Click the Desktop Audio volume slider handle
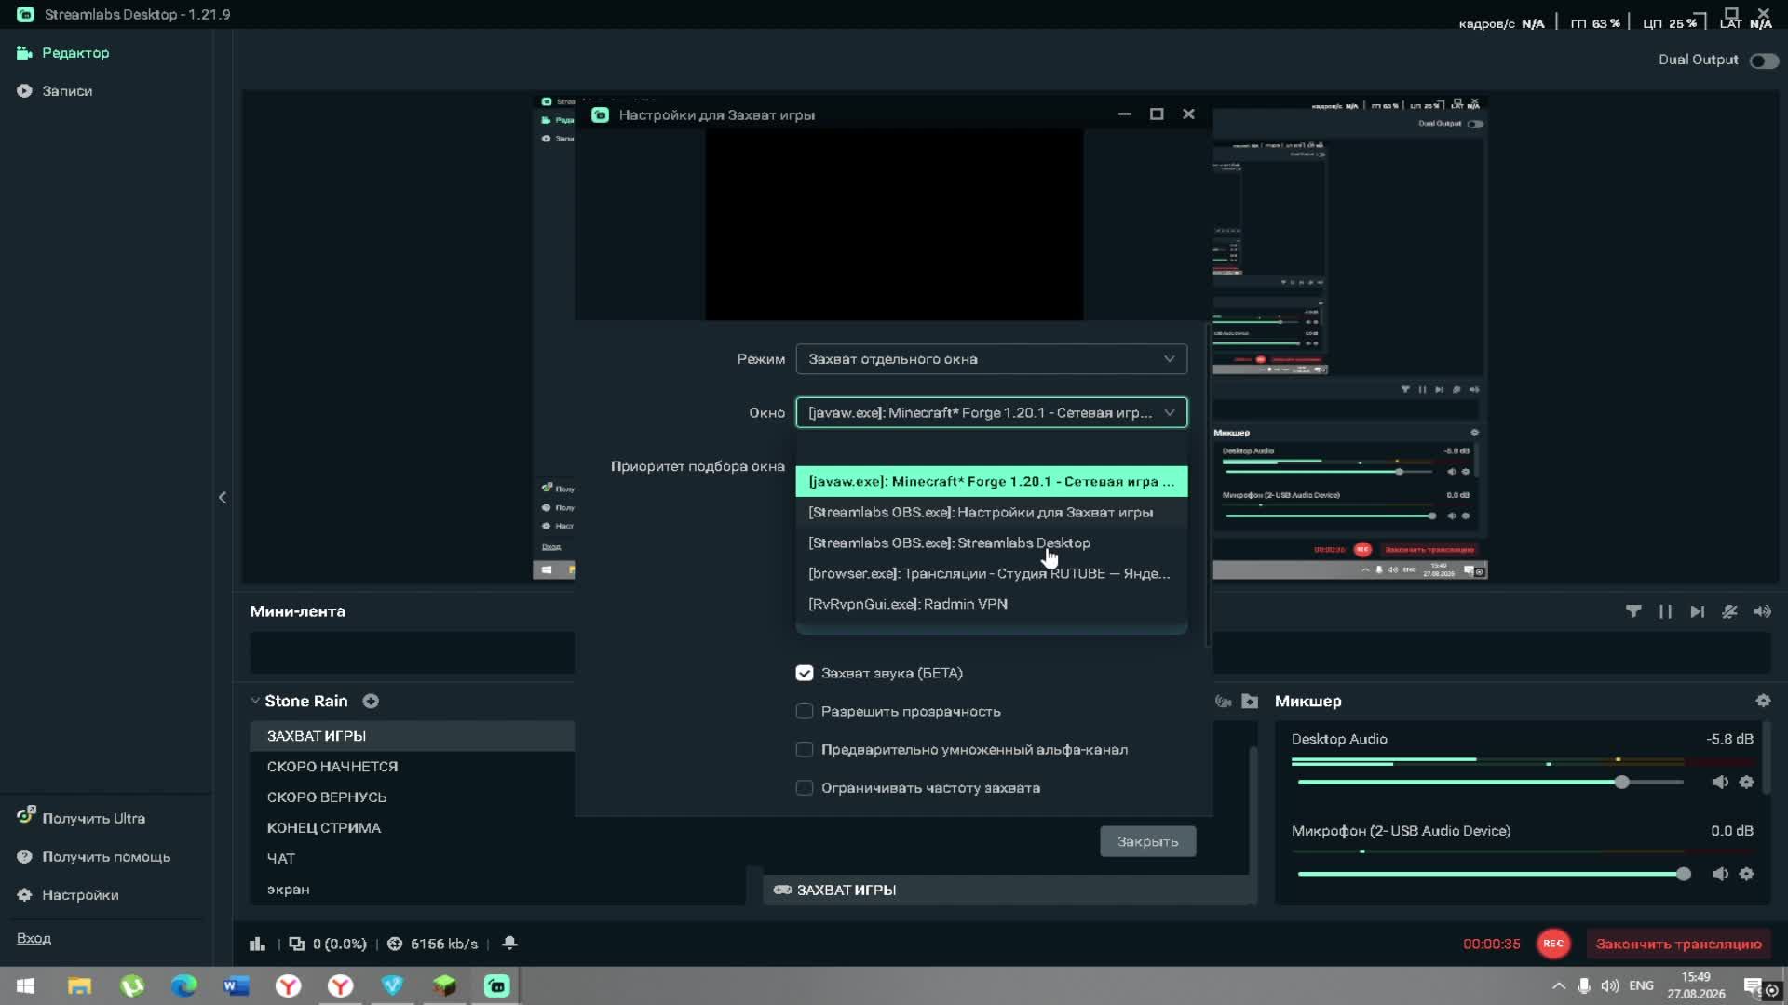This screenshot has width=1788, height=1005. 1622,783
